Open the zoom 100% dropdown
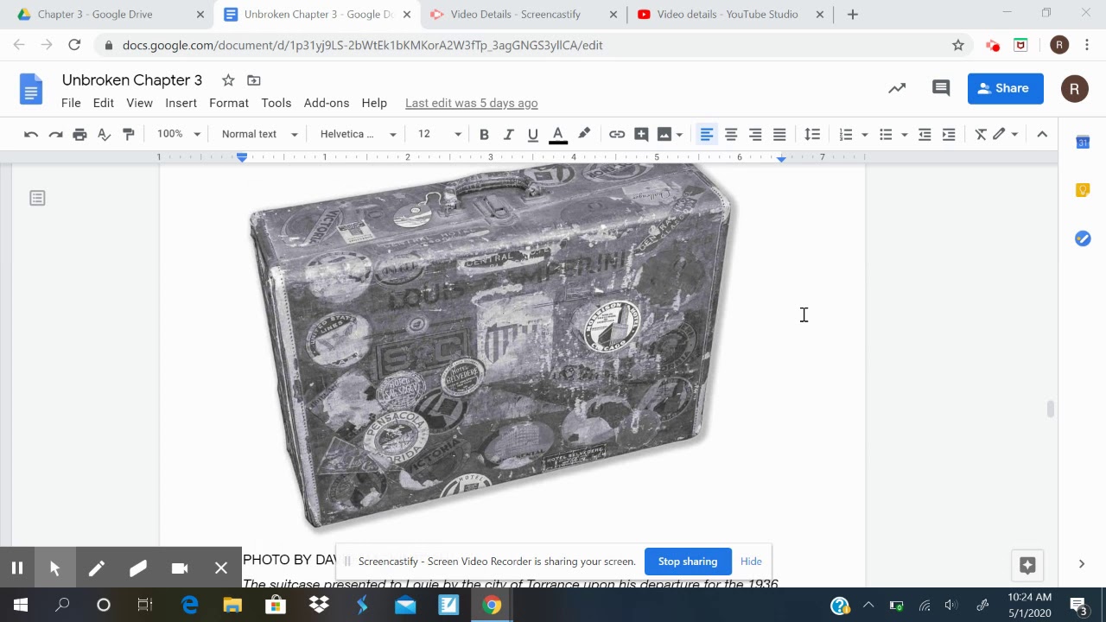1106x622 pixels. [179, 134]
